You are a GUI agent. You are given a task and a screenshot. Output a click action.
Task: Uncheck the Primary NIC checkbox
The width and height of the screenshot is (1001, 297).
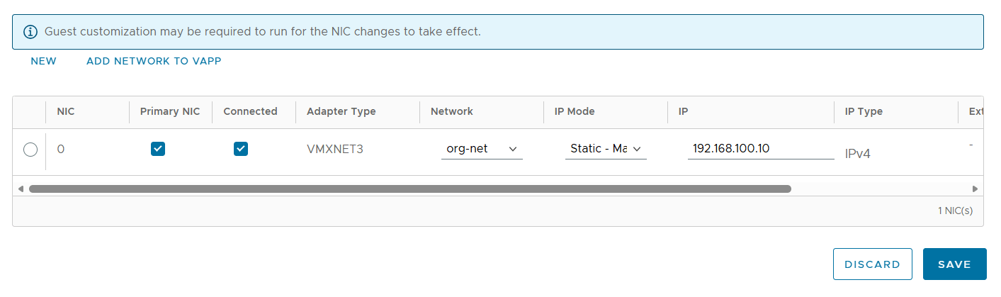pyautogui.click(x=158, y=149)
